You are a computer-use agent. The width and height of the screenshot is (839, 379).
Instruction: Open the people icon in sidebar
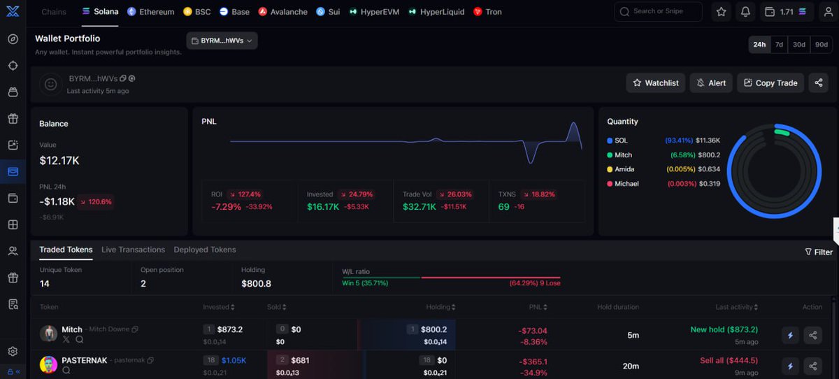(x=13, y=251)
